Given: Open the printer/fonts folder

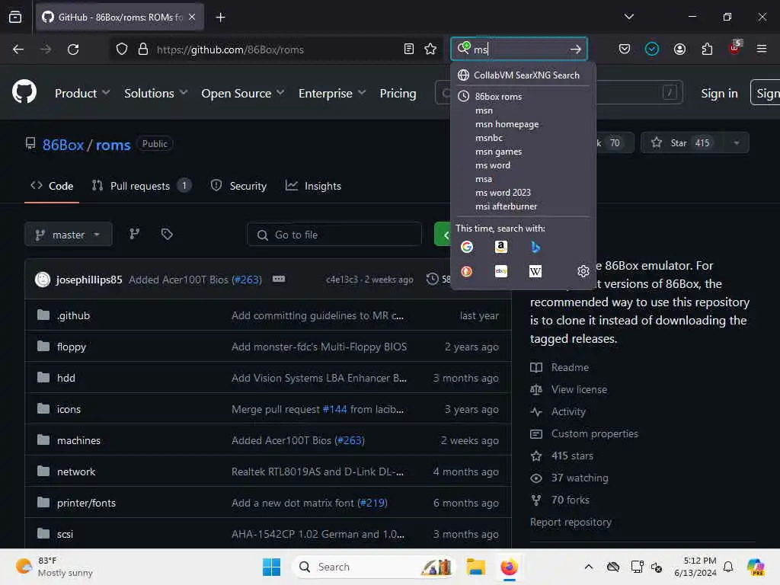Looking at the screenshot, I should coord(86,503).
